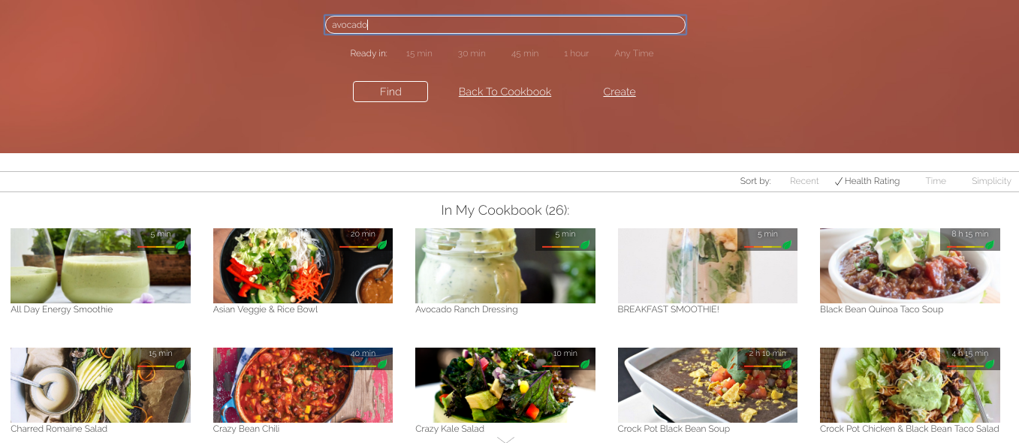Click the green leaf on All Day Energy Smoothie
Screen dimensions: 1019x443
pos(180,245)
